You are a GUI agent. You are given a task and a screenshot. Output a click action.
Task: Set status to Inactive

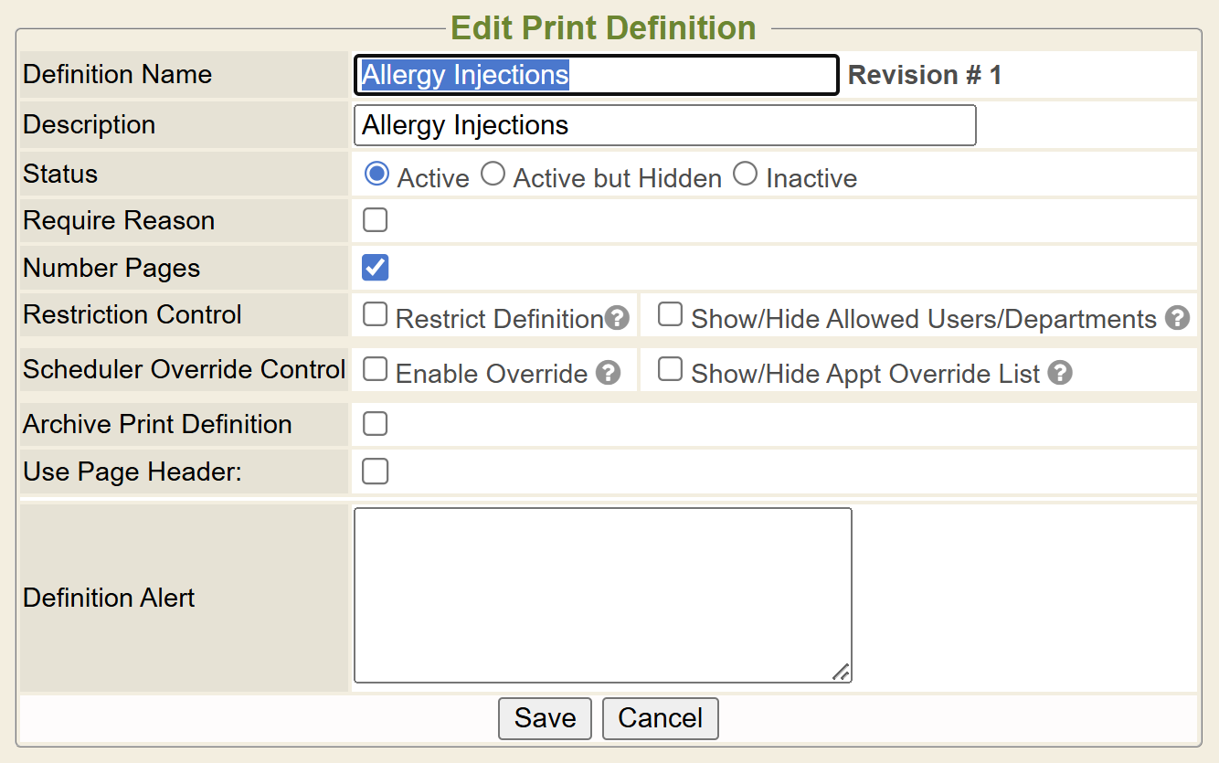click(x=745, y=174)
